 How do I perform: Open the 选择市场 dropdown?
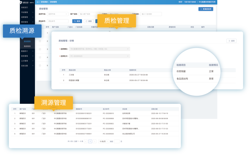[57, 14]
